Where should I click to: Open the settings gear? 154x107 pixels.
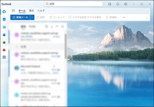[126, 4]
